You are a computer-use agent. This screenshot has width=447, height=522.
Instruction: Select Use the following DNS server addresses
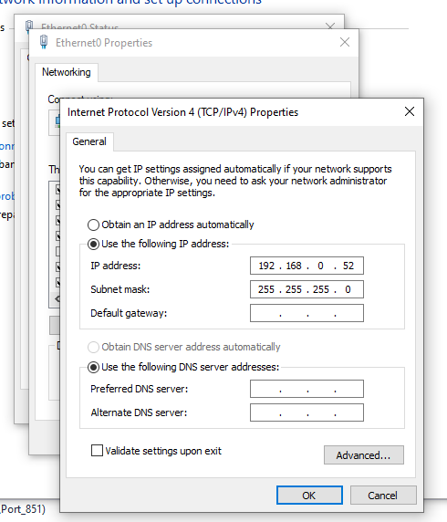pos(94,367)
